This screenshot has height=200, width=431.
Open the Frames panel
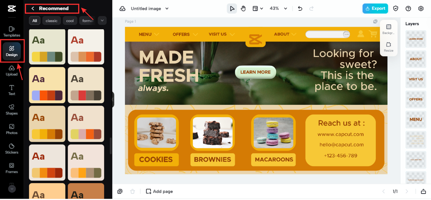pos(12,168)
